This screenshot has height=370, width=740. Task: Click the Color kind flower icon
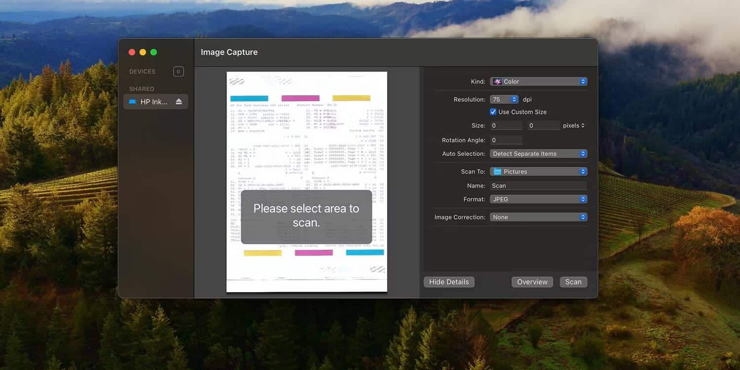coord(497,81)
